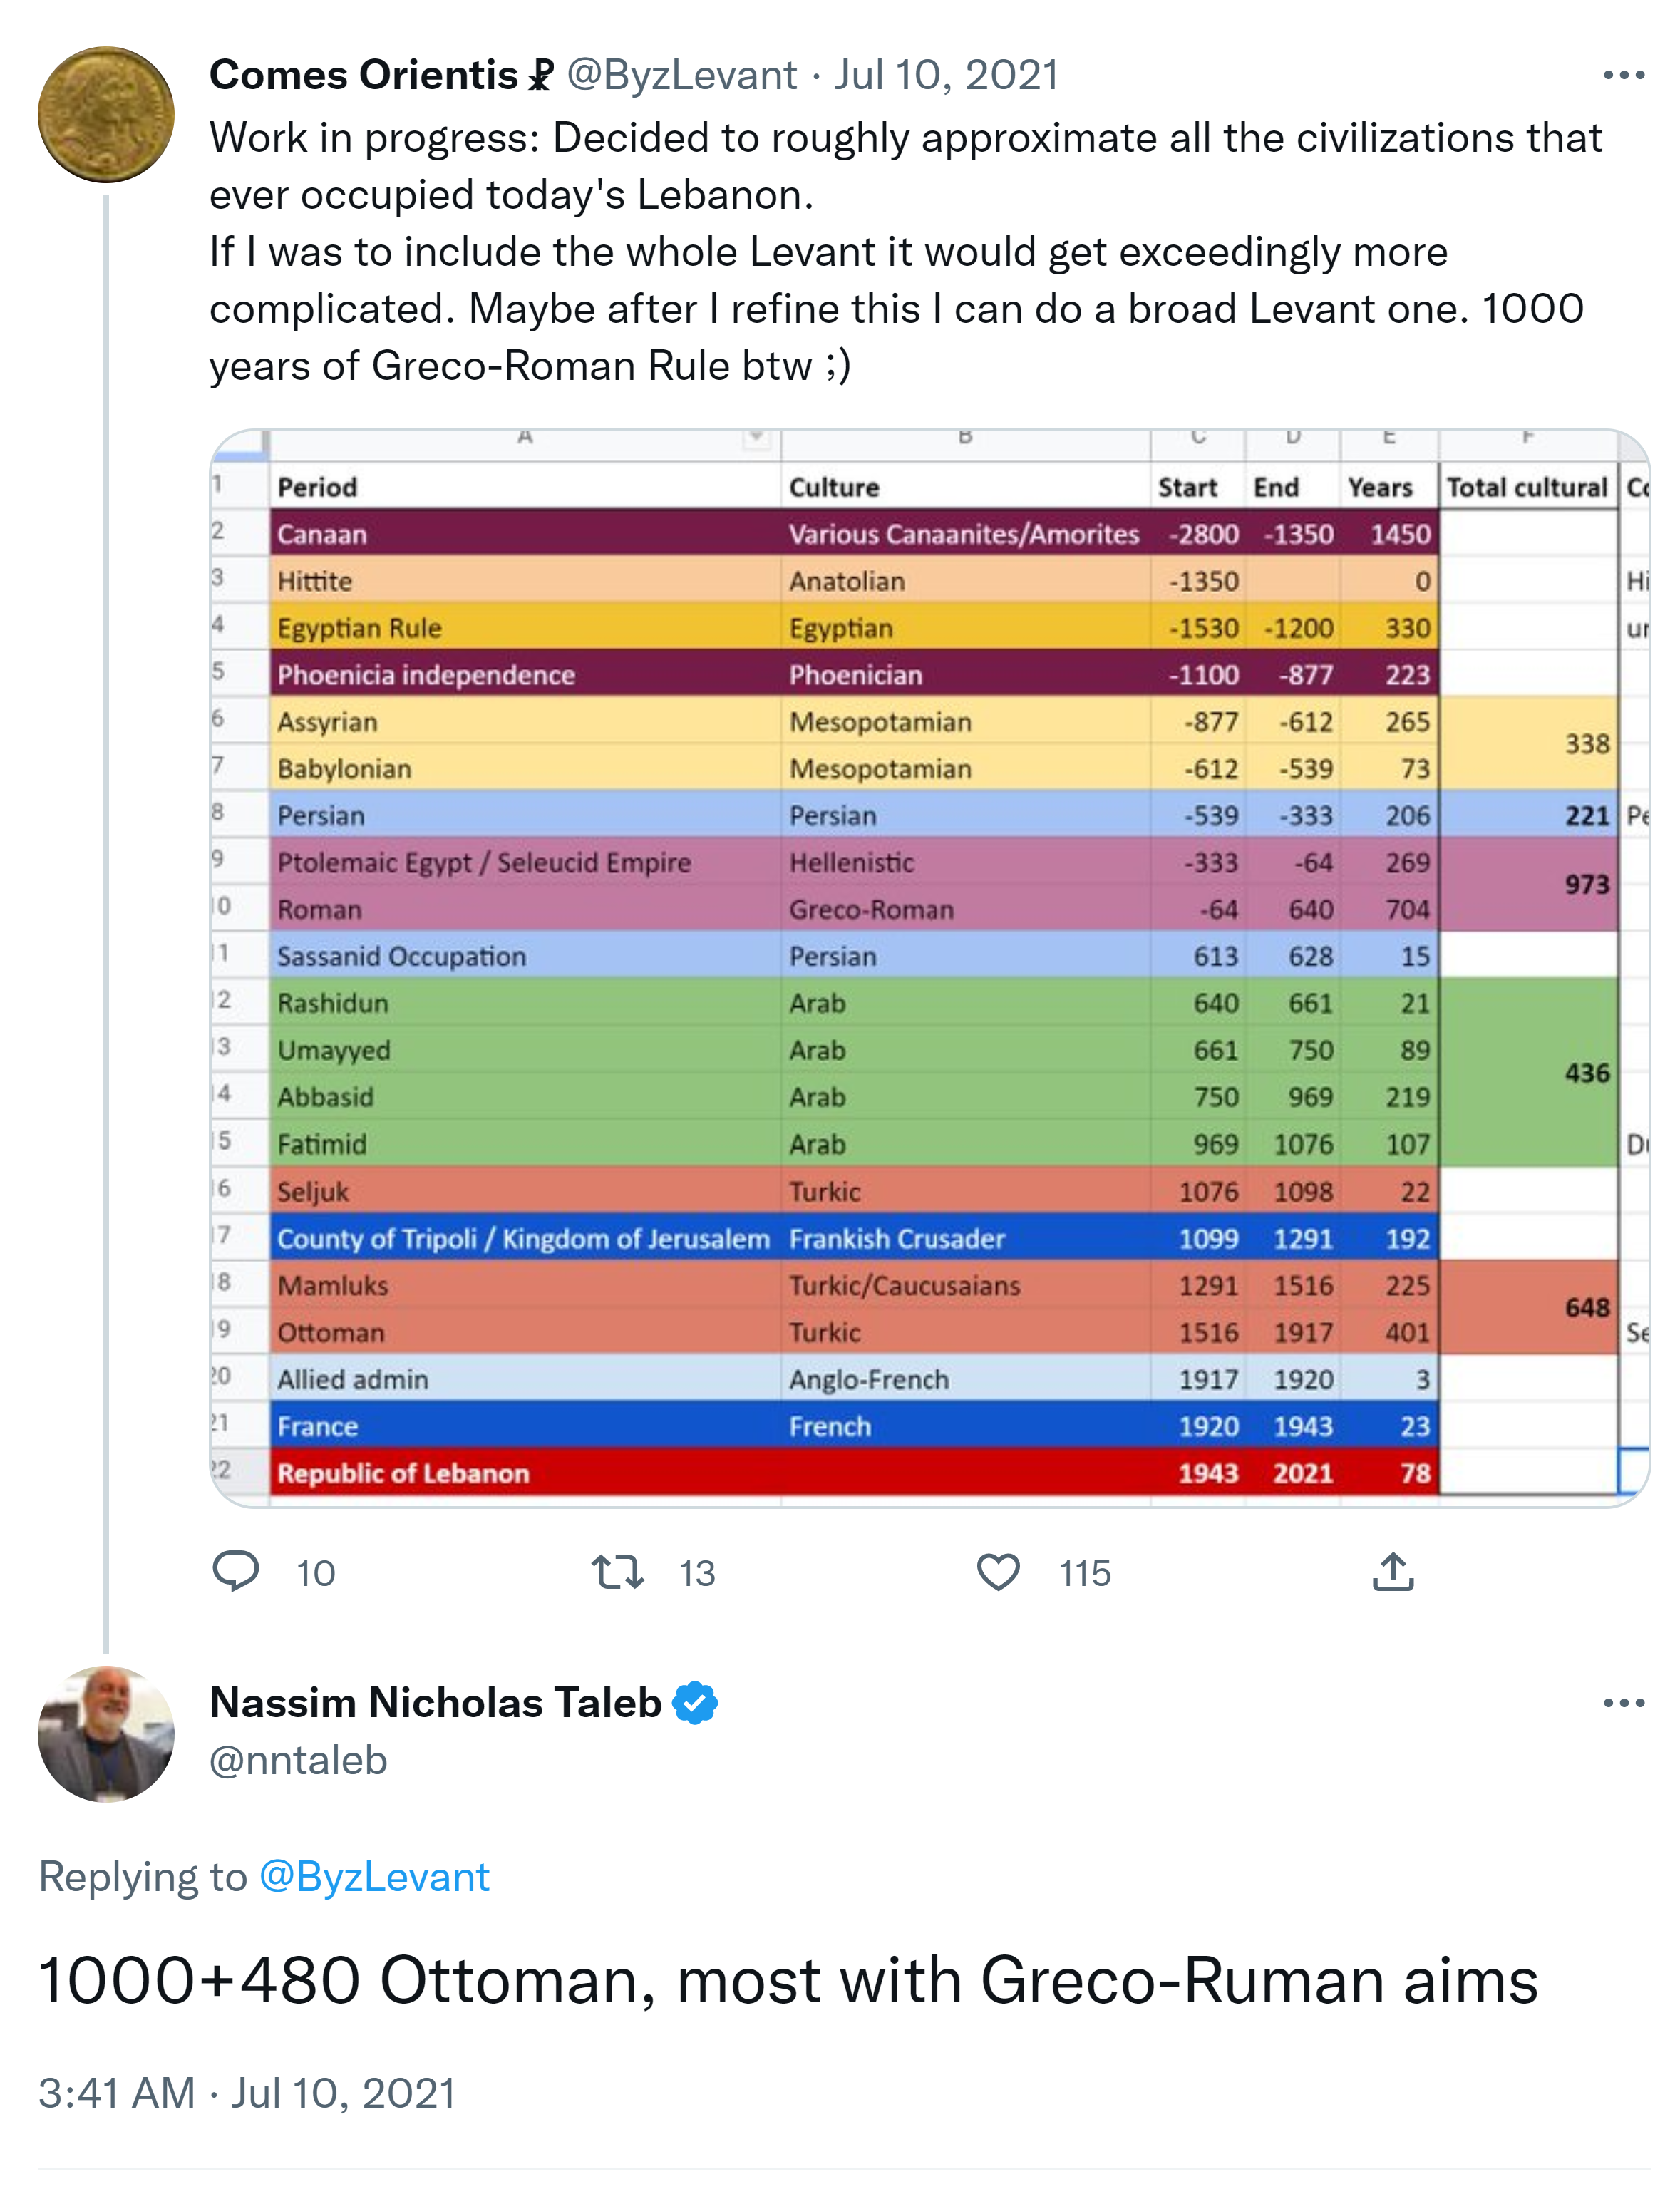Click the @nntaleb handle

pos(298,1760)
